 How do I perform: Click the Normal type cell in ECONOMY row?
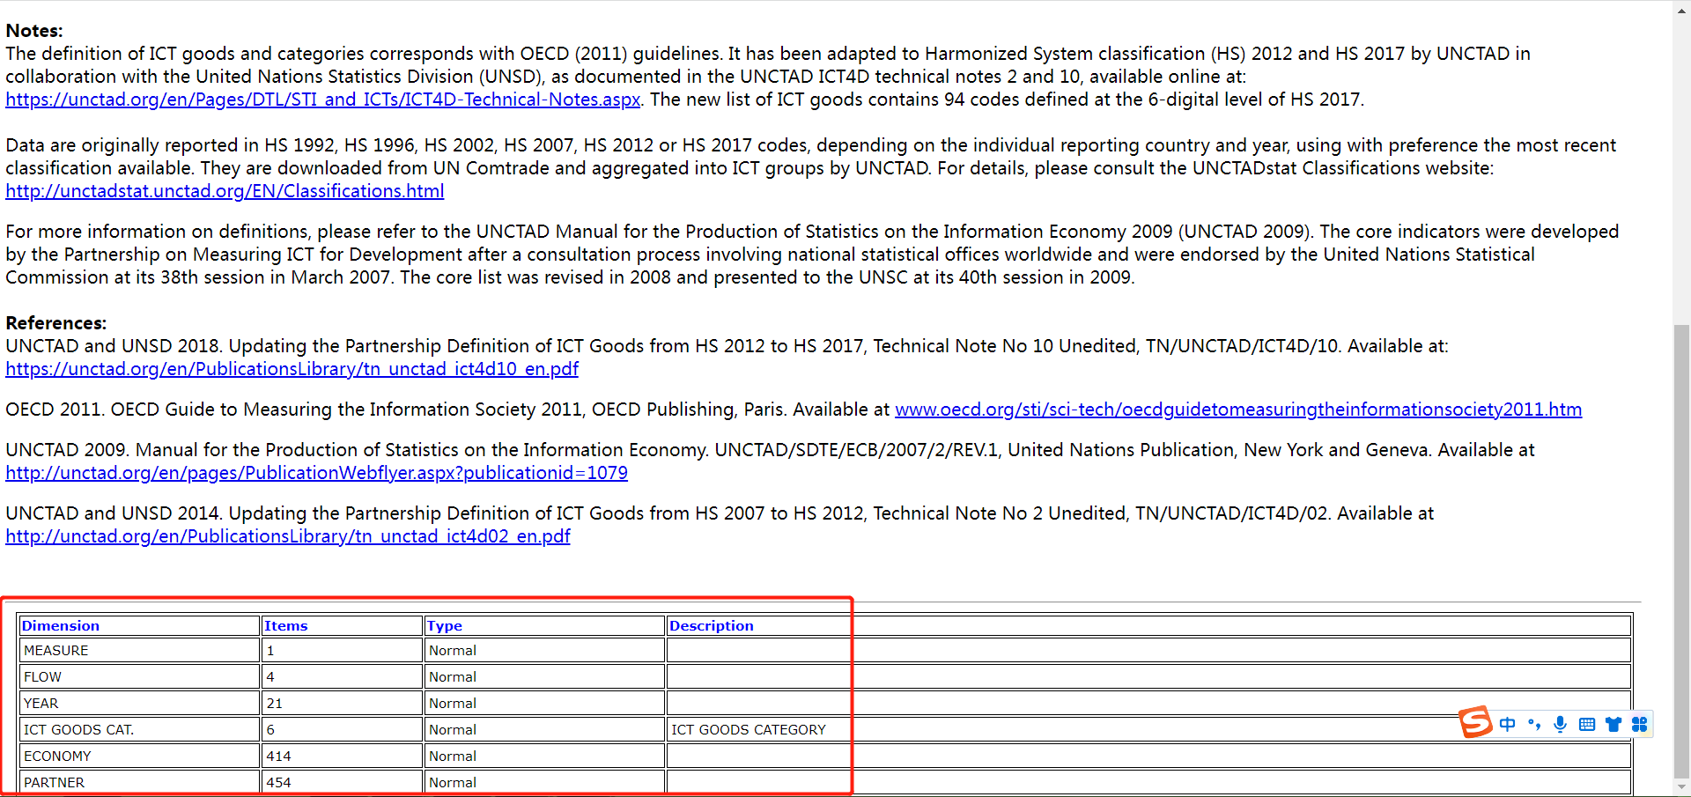click(x=544, y=756)
